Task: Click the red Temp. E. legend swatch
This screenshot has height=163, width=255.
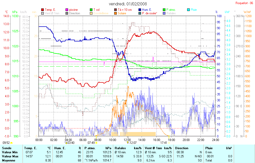Action: tap(42, 10)
